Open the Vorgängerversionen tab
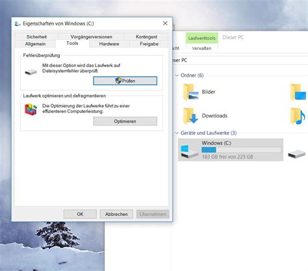 tap(91, 36)
